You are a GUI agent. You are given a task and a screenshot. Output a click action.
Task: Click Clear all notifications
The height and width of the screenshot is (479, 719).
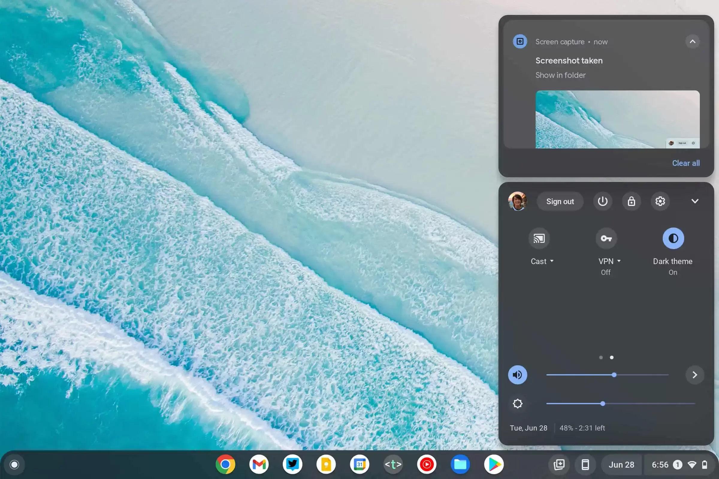(x=686, y=163)
